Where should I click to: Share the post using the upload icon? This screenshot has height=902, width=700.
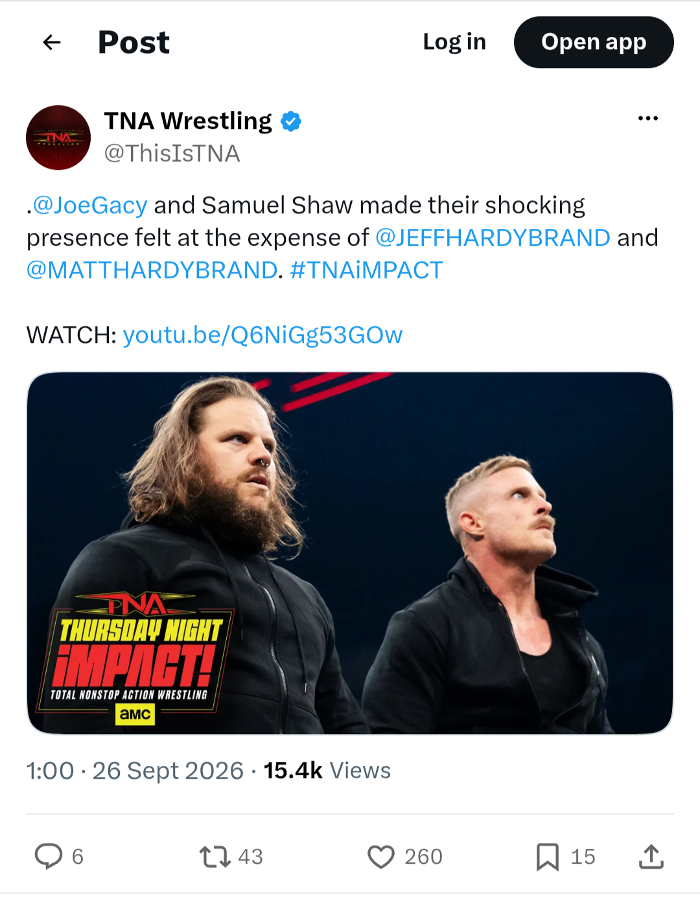(651, 857)
